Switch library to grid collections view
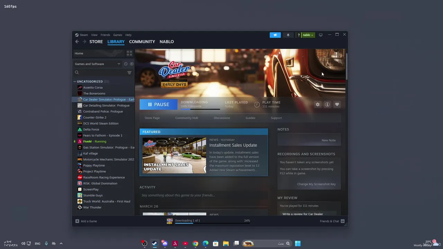The width and height of the screenshot is (443, 249). pyautogui.click(x=129, y=53)
